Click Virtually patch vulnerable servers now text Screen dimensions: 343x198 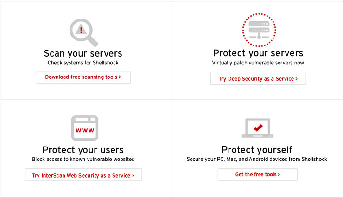pos(258,63)
